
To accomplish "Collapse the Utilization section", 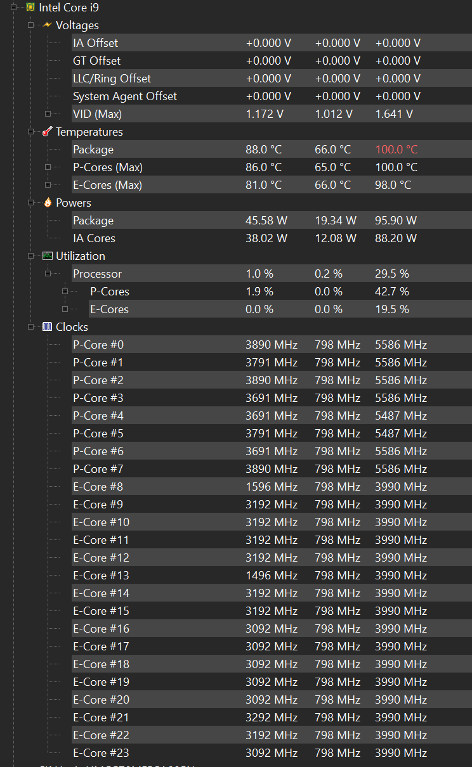I will [30, 256].
